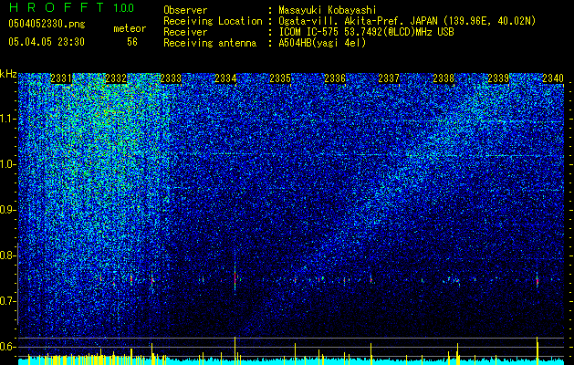574x365 pixels.
Task: Select the observer name Masayuki Kobayashi
Action: coord(327,10)
